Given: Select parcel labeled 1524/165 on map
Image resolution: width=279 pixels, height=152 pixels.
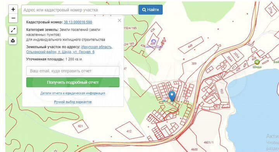Looking at the screenshot, I should pyautogui.click(x=130, y=28).
